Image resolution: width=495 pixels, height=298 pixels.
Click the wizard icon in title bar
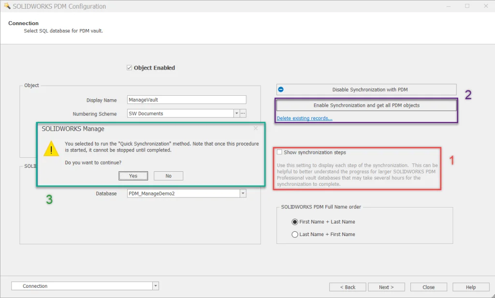point(7,6)
